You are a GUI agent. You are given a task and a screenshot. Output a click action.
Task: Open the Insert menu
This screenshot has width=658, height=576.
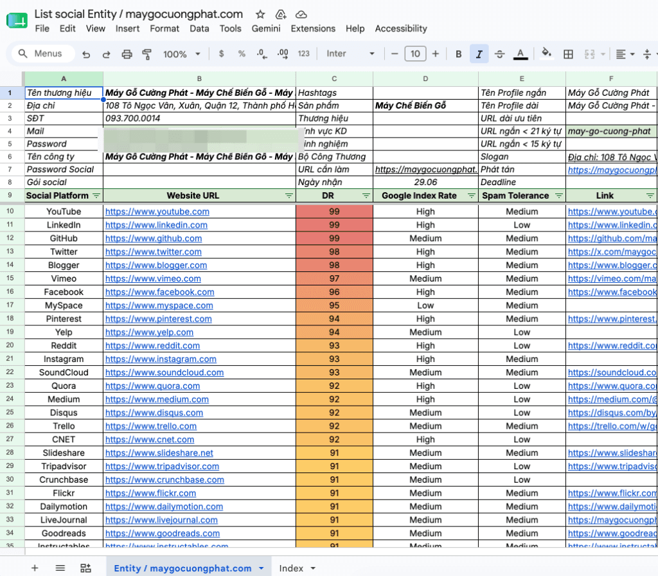128,28
